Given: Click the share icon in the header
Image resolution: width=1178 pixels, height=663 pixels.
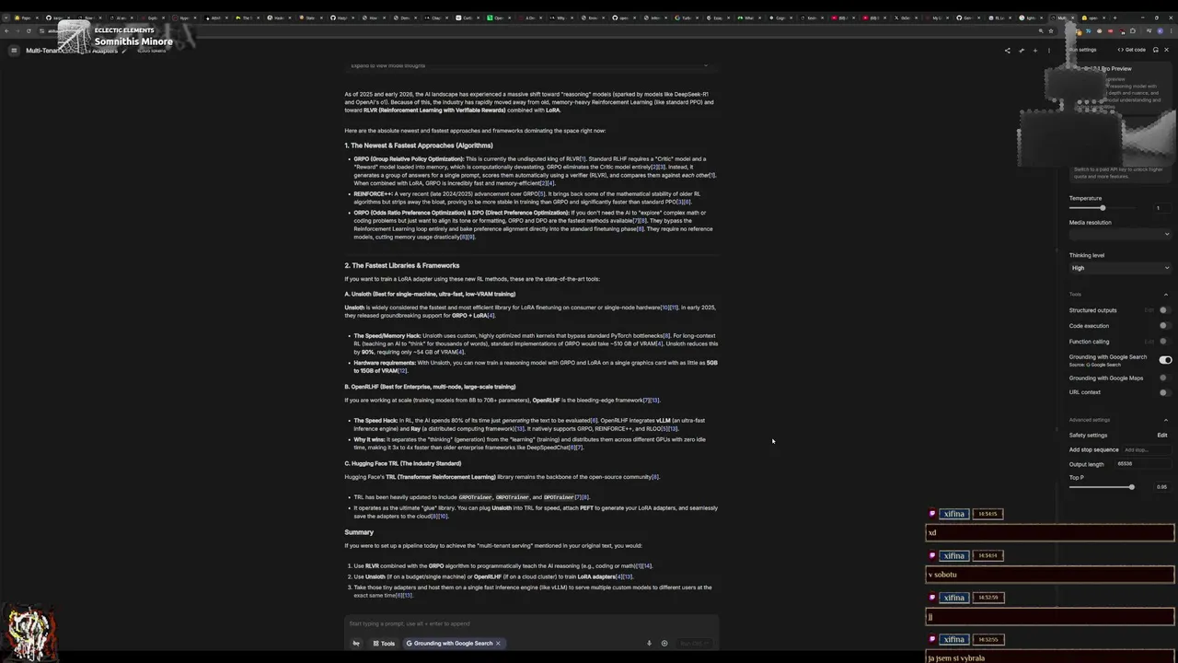Looking at the screenshot, I should [x=1007, y=50].
